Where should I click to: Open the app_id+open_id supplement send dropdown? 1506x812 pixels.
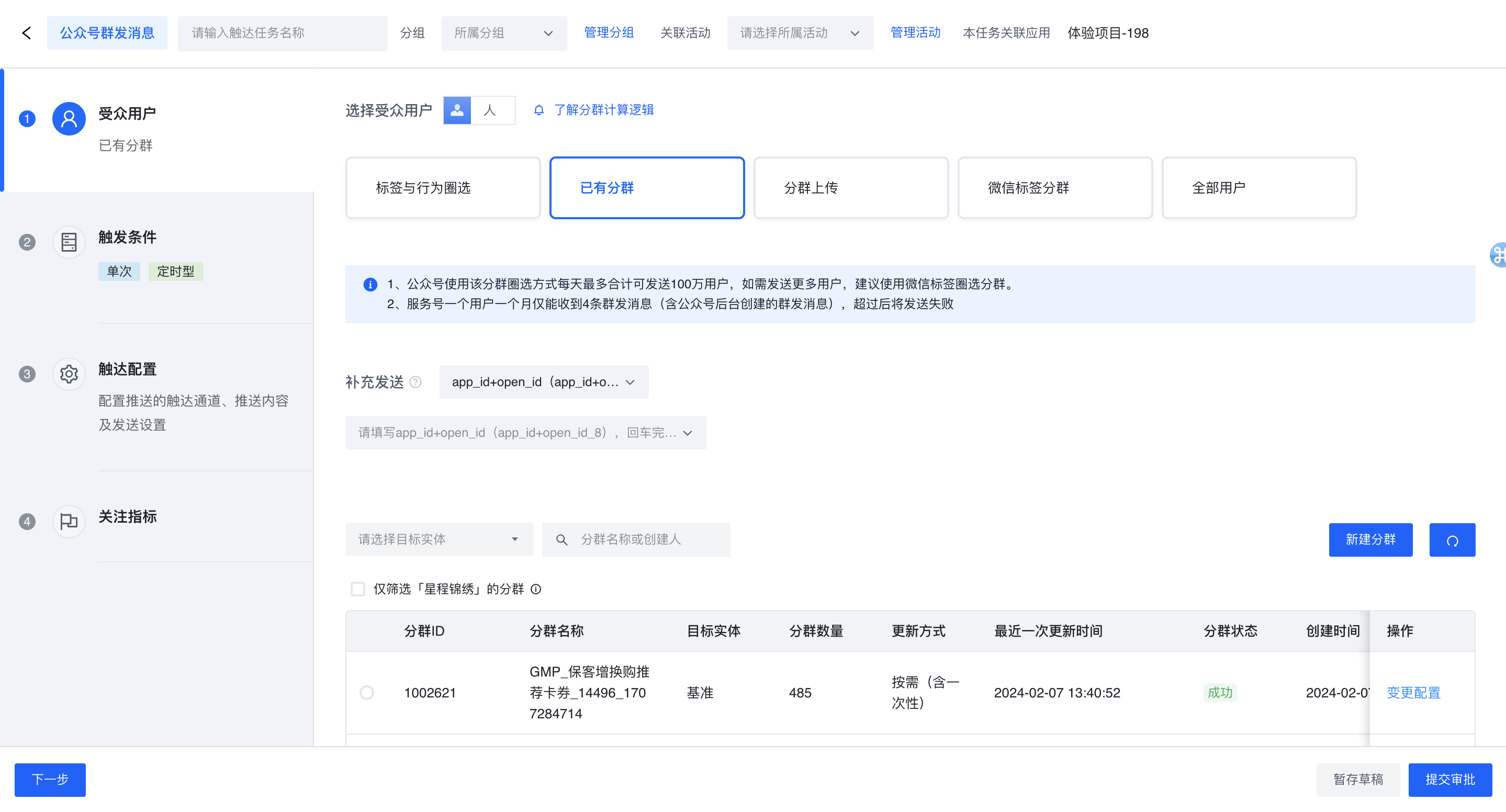pos(543,382)
